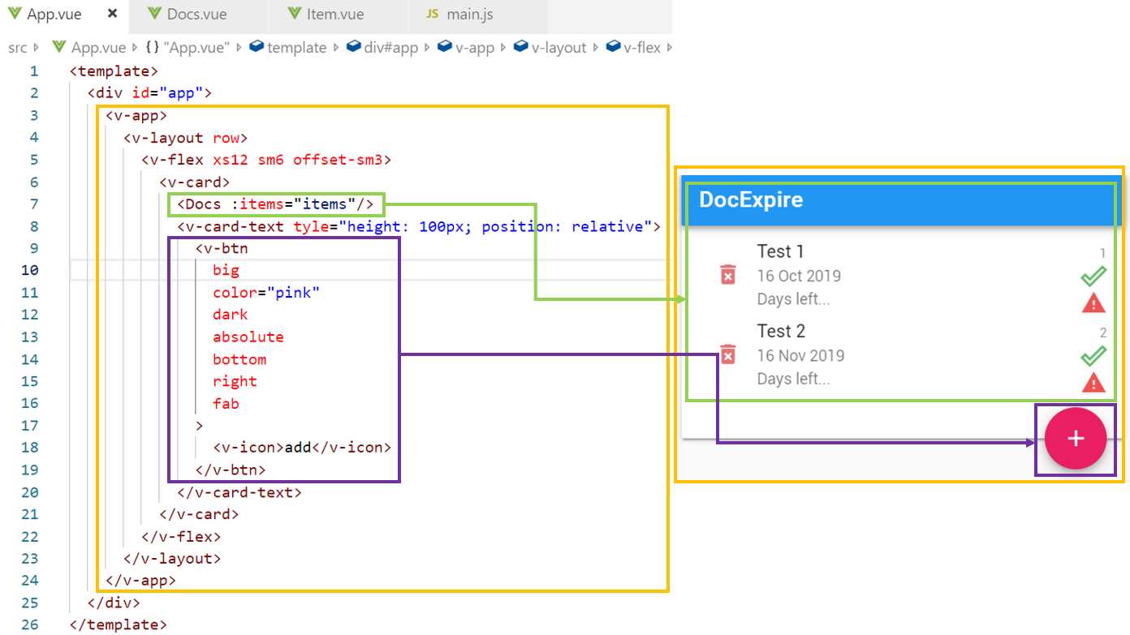The width and height of the screenshot is (1130, 635).
Task: Click the red warning icon beside Test 2
Action: coord(1093,383)
